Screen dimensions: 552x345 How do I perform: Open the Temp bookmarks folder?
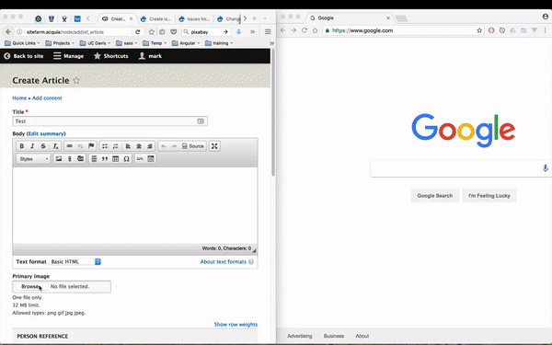[155, 43]
